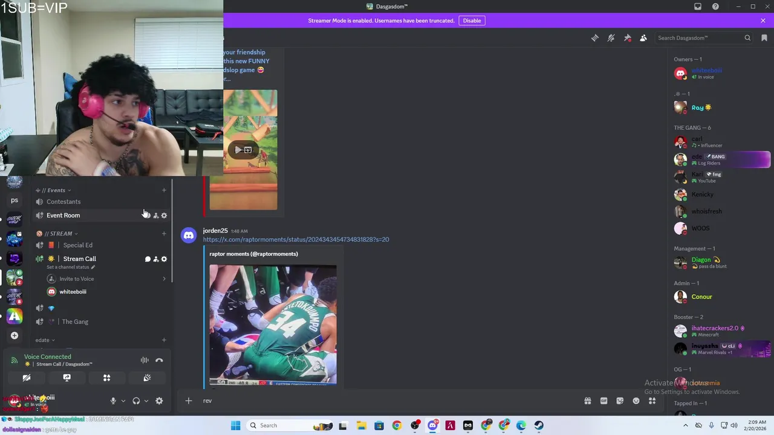The image size is (774, 435).
Task: Open the emoji picker
Action: coord(636,401)
